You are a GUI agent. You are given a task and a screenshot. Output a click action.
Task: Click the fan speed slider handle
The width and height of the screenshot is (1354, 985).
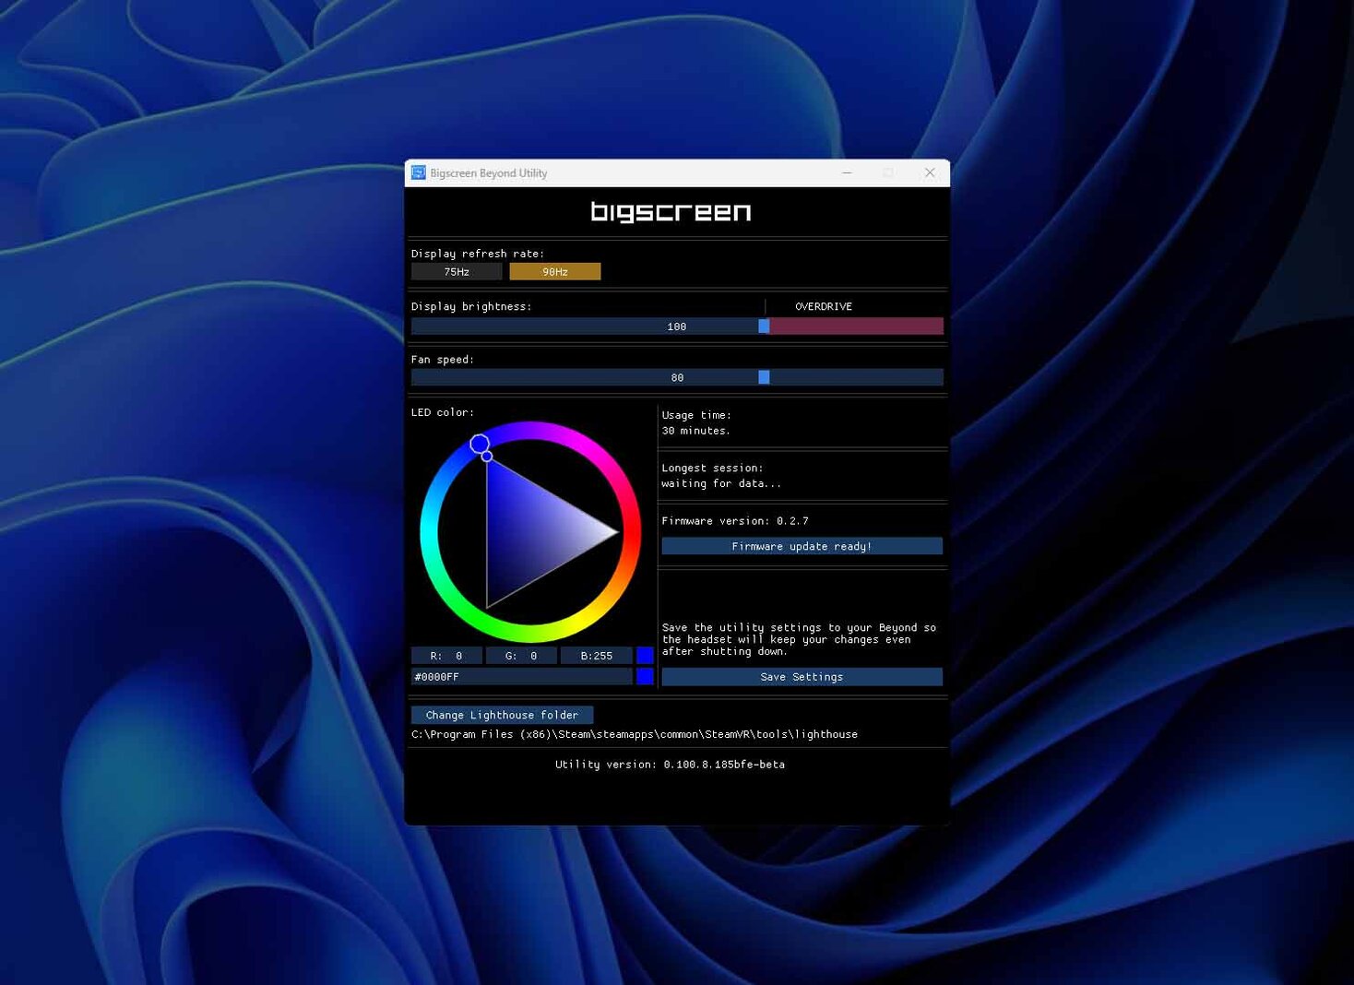764,377
